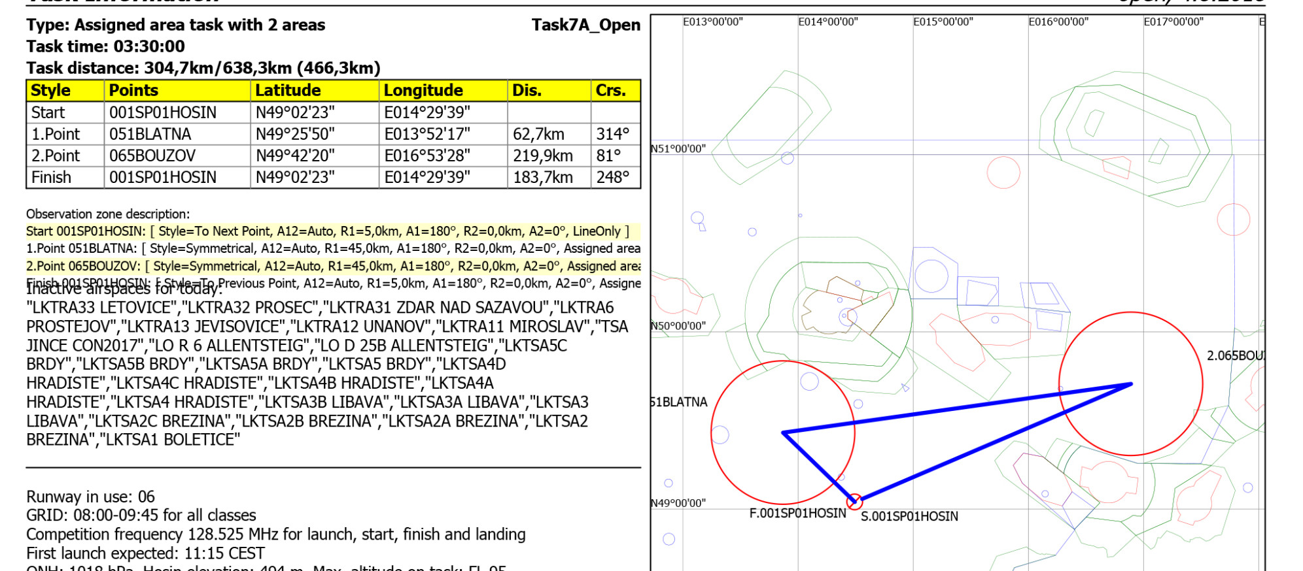Click the Task7A_Open title text
The width and height of the screenshot is (1303, 571).
(585, 25)
